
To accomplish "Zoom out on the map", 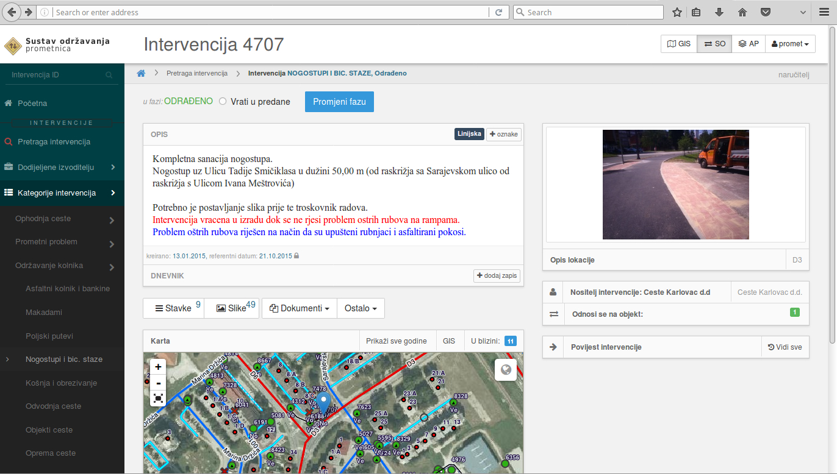I will tap(159, 383).
